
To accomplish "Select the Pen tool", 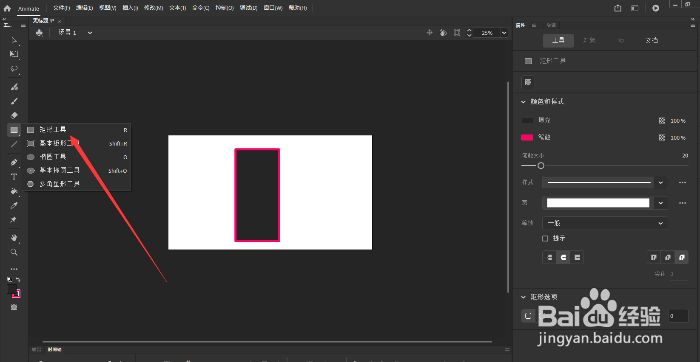I will (14, 162).
